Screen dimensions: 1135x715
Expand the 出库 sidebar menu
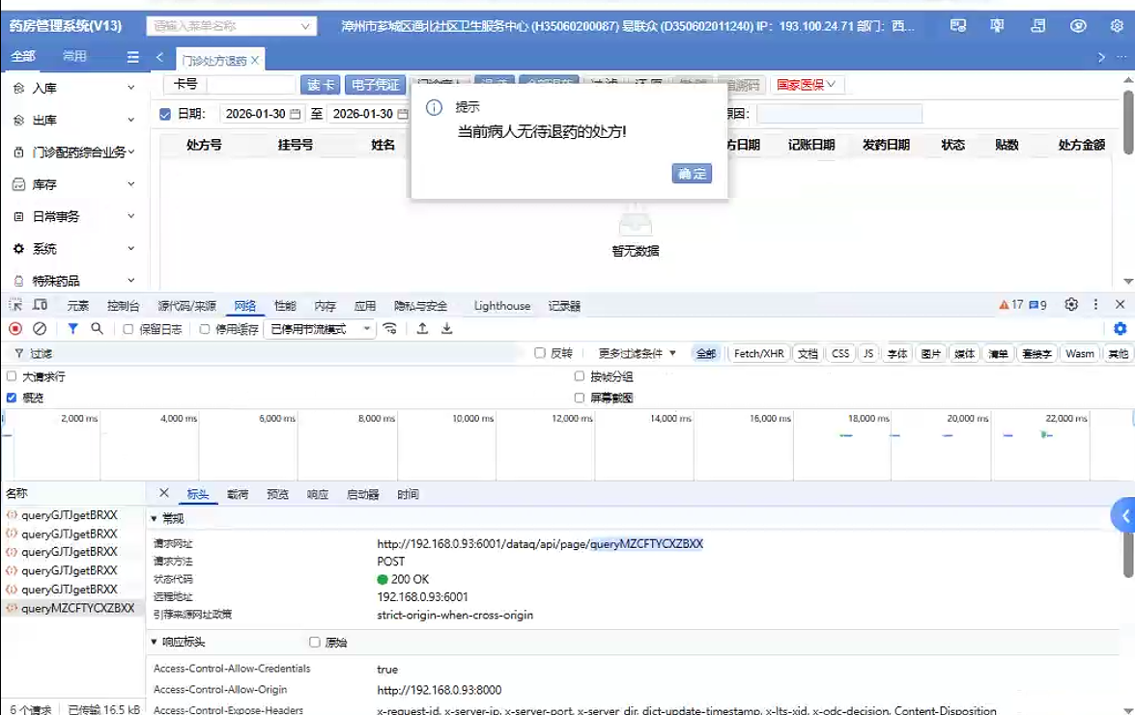click(x=74, y=120)
